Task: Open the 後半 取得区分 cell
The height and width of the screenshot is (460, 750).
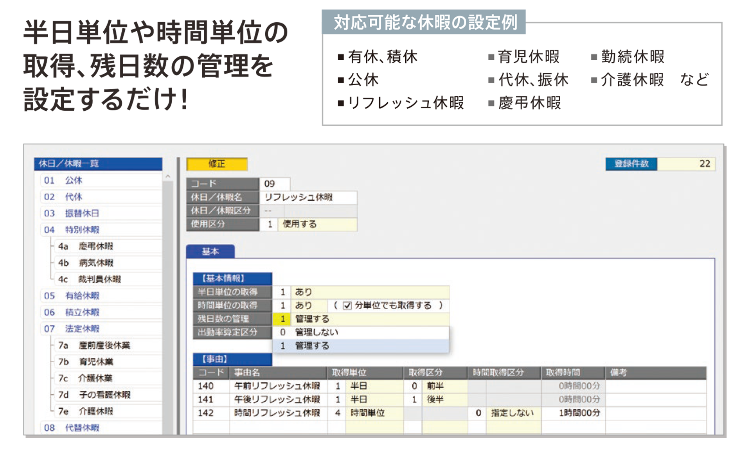Action: tap(445, 400)
